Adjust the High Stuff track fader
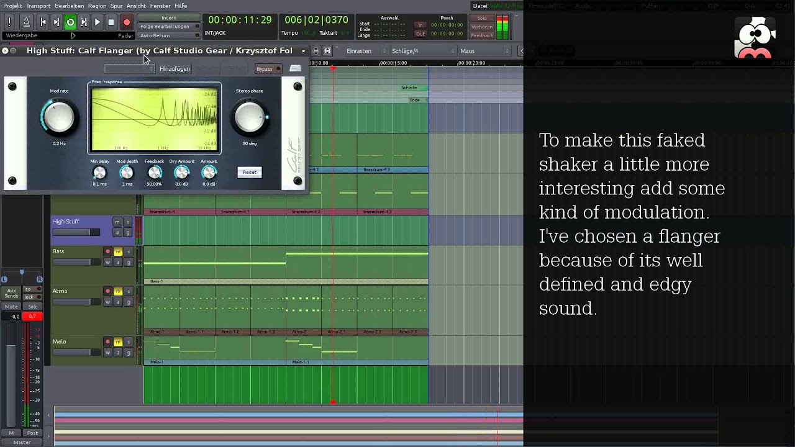795x447 pixels. (x=76, y=232)
